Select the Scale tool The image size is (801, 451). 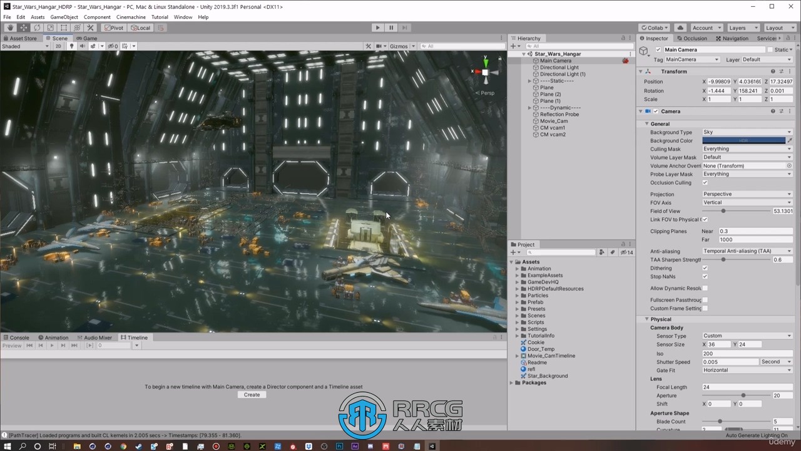[x=50, y=28]
